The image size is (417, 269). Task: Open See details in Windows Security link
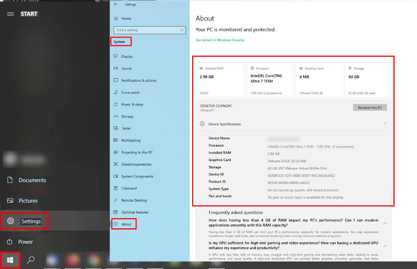point(219,40)
